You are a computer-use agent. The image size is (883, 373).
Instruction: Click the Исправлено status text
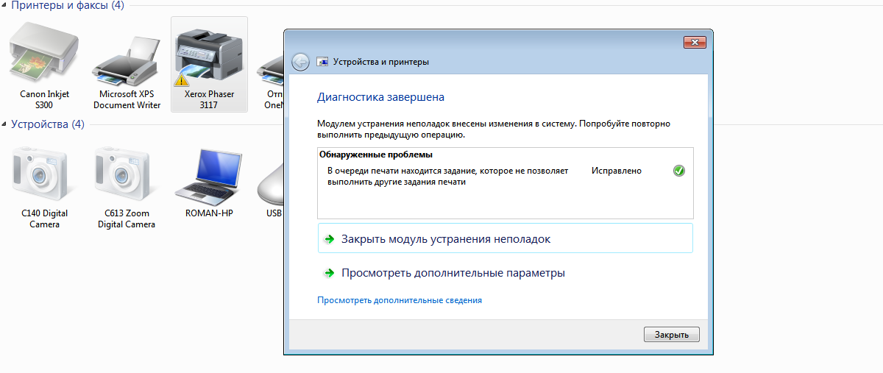[617, 171]
